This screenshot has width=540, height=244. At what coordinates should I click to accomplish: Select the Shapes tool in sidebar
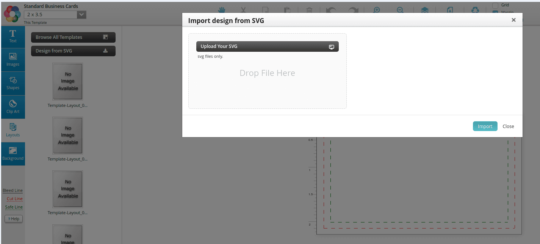point(13,83)
